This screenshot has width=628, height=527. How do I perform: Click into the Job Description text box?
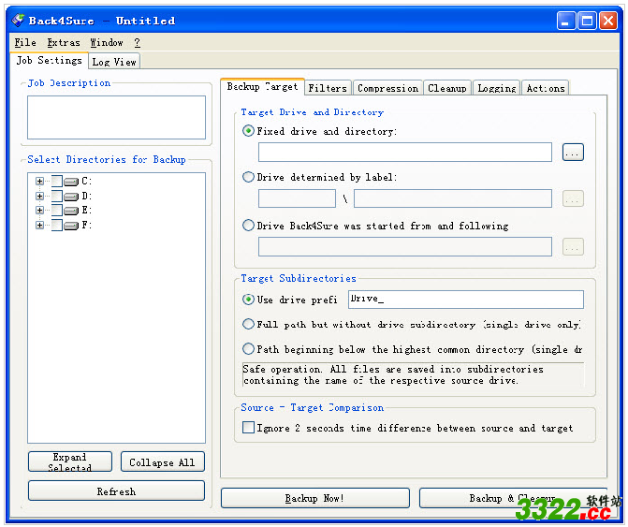[x=116, y=117]
